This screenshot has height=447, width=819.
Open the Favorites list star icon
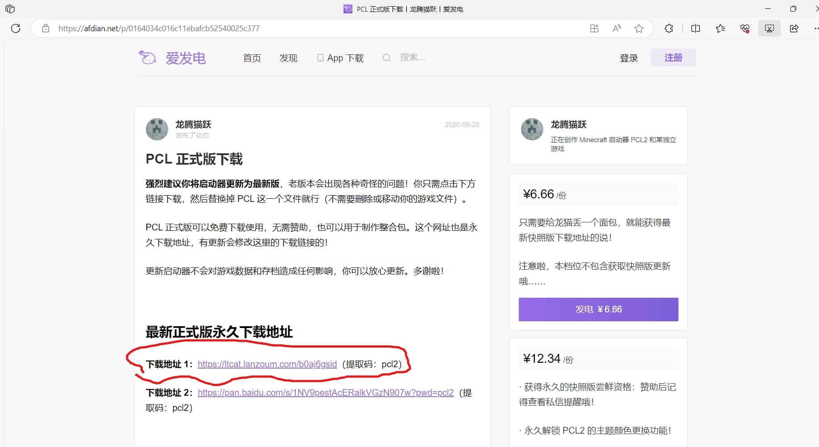(x=720, y=28)
